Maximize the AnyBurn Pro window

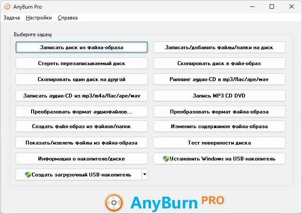(x=272, y=6)
